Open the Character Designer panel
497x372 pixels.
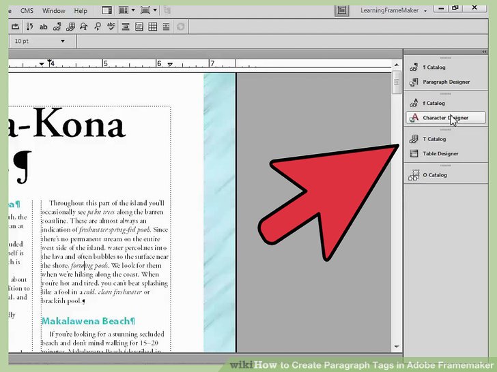point(445,118)
